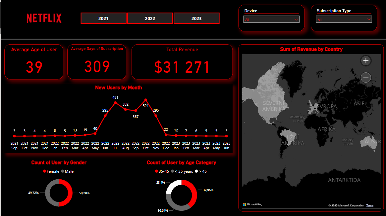386x216 pixels.
Task: Click the white 23,4% age donut segment
Action: coord(172,185)
